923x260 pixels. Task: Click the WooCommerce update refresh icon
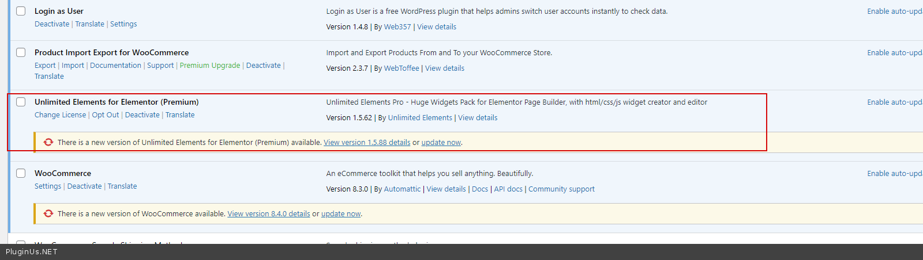click(48, 213)
